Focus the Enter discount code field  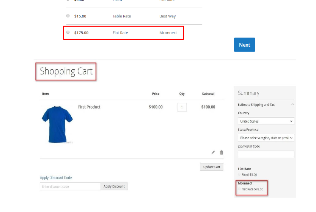pos(70,187)
